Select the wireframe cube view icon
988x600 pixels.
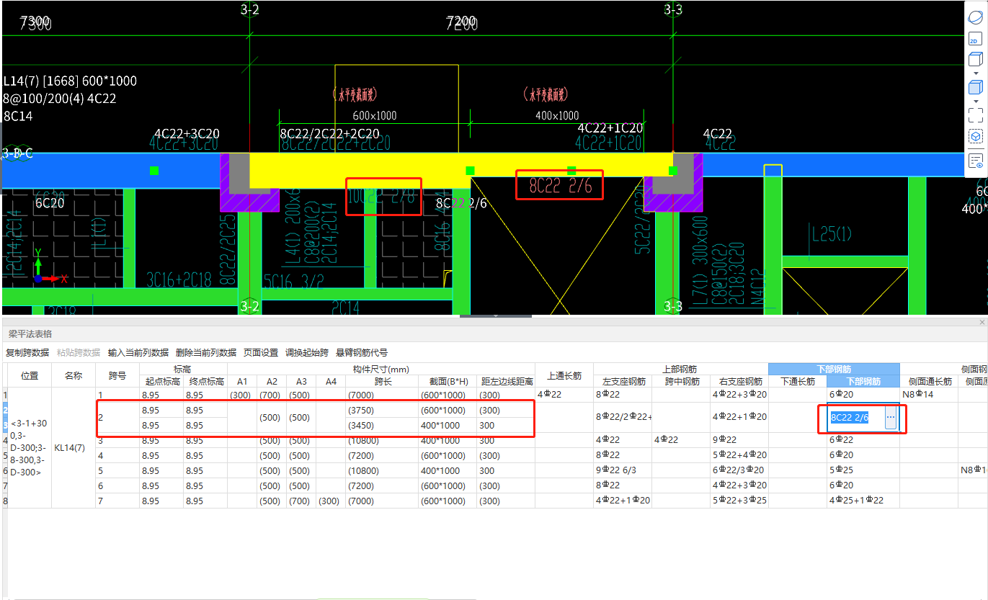tap(975, 59)
